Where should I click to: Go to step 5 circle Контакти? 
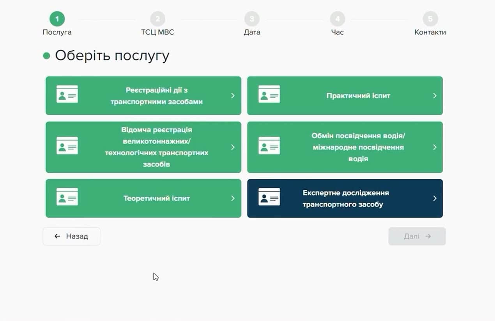click(x=430, y=19)
